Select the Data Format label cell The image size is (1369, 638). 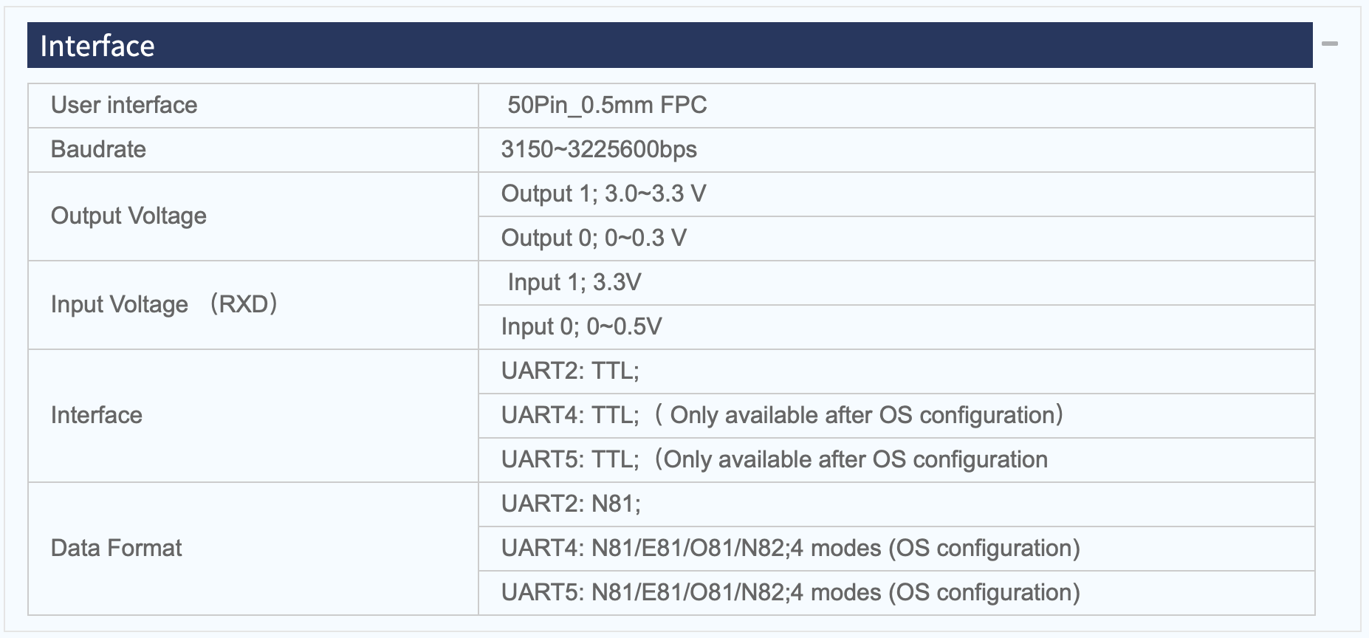point(253,549)
